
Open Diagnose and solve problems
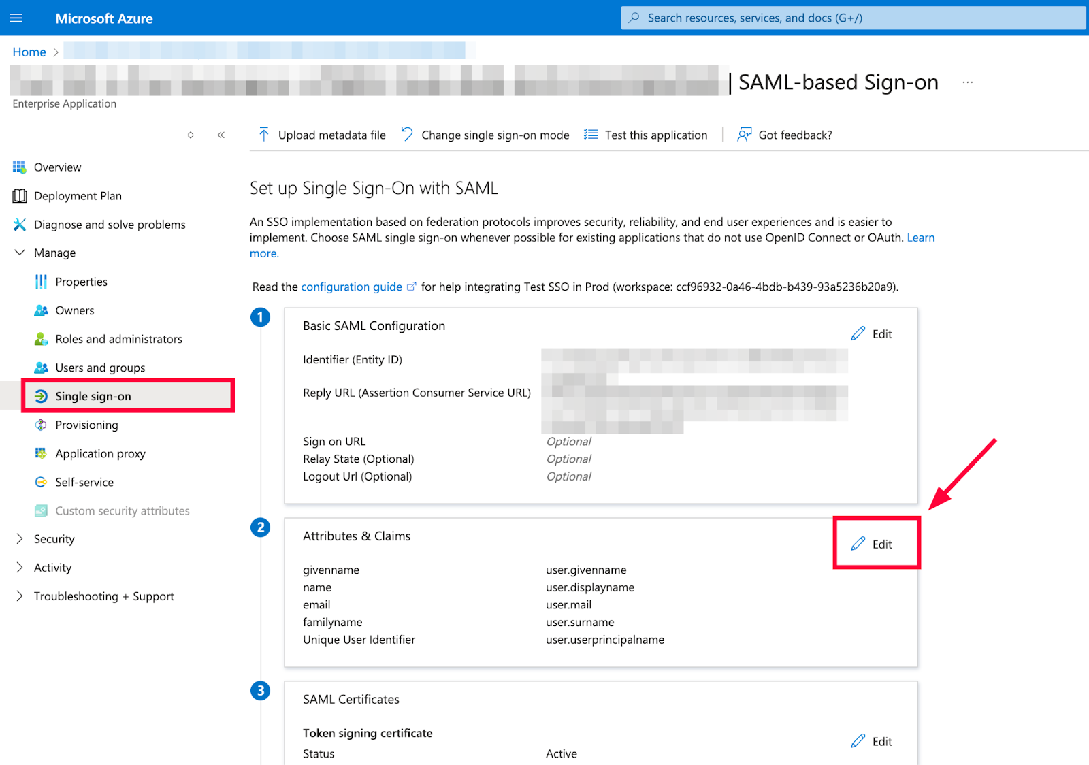pyautogui.click(x=110, y=225)
